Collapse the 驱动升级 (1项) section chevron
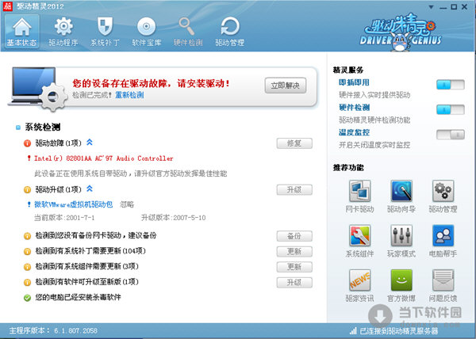Image resolution: width=476 pixels, height=339 pixels. pyautogui.click(x=89, y=189)
